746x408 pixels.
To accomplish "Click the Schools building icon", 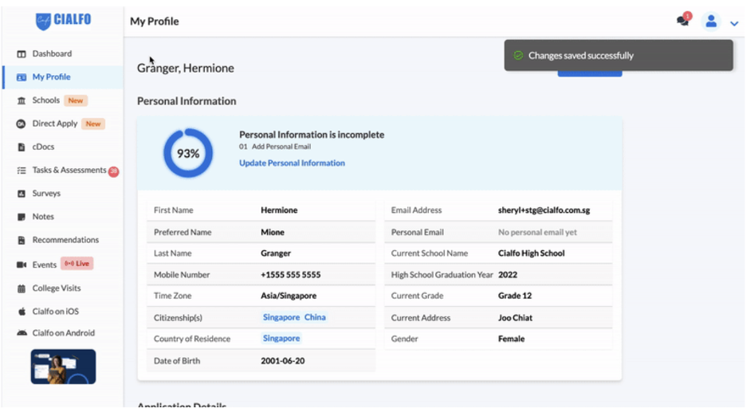I will pos(22,100).
